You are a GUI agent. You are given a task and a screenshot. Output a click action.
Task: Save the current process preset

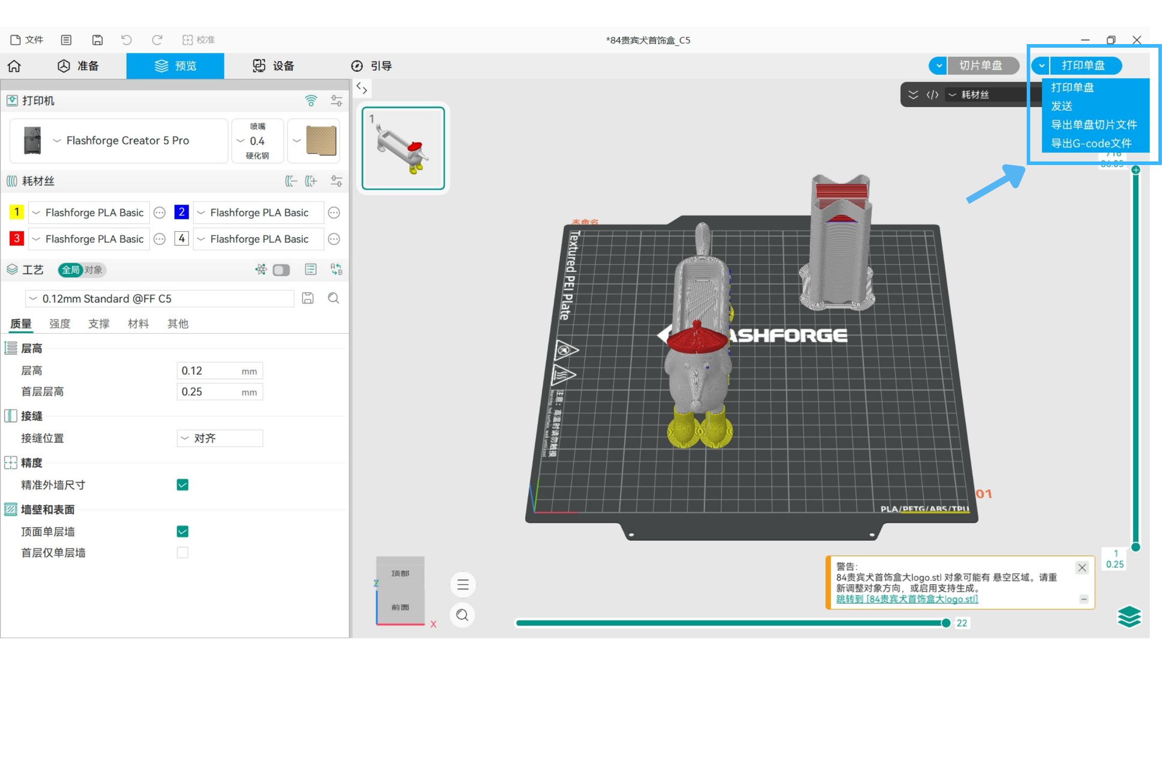308,298
